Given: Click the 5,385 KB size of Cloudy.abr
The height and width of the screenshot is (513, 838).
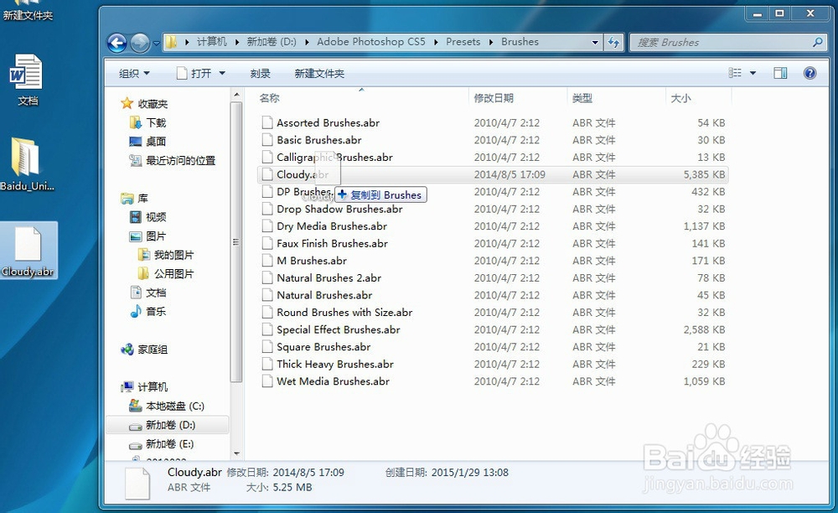Looking at the screenshot, I should (704, 174).
